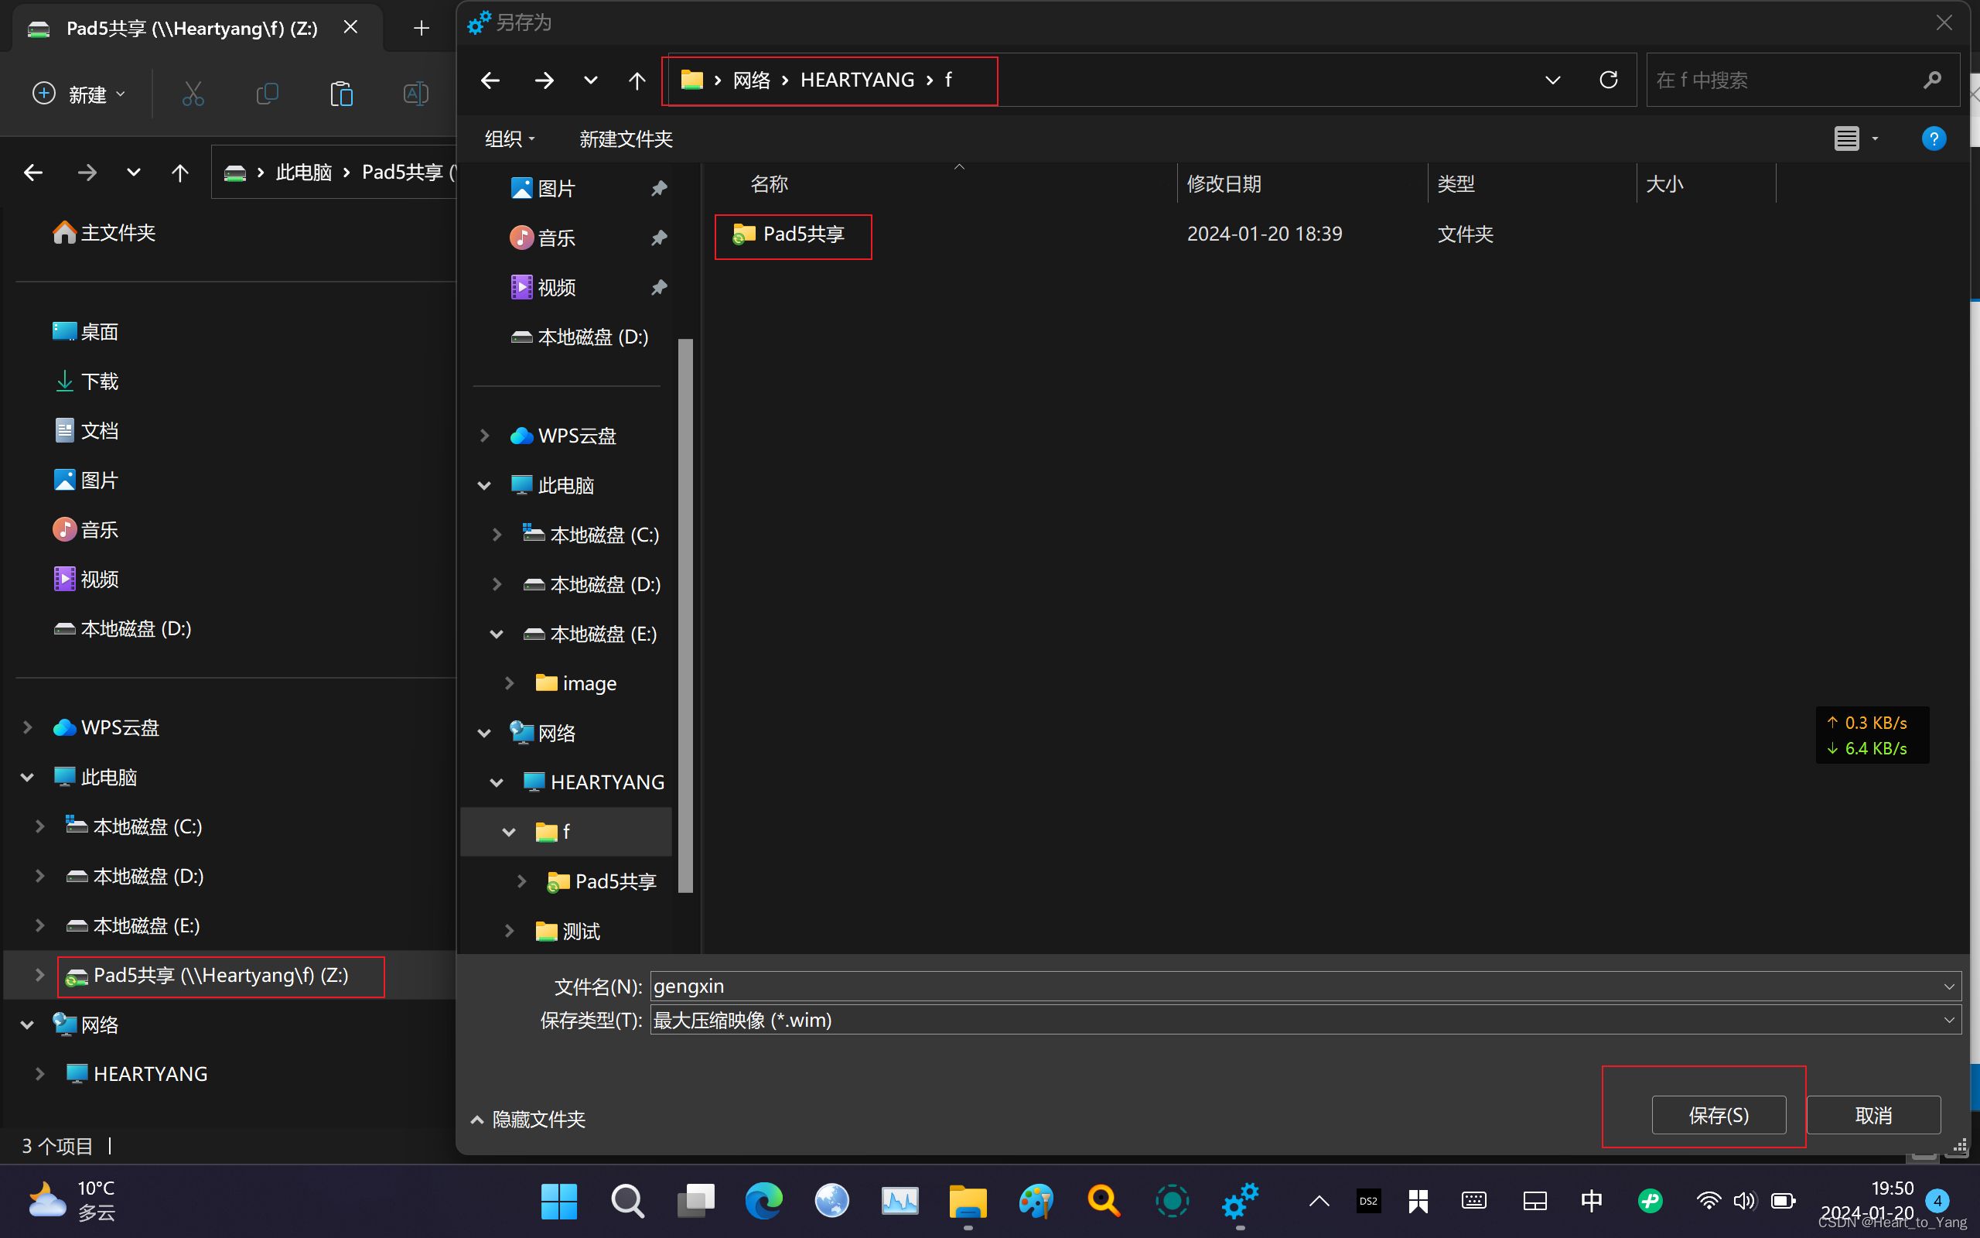Open 下载 in Explorer sidebar
Screen dimensions: 1980x1238
point(85,381)
